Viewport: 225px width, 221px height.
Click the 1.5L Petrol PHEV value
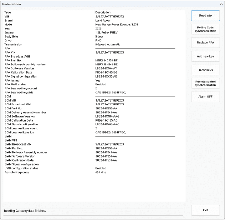coord(106,33)
